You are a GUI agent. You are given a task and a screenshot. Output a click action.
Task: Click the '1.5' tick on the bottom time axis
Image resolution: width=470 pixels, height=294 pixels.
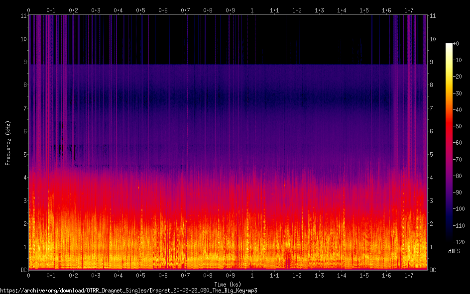coord(364,275)
